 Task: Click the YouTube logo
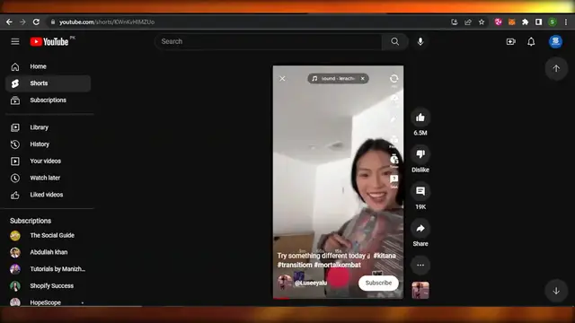tap(49, 42)
